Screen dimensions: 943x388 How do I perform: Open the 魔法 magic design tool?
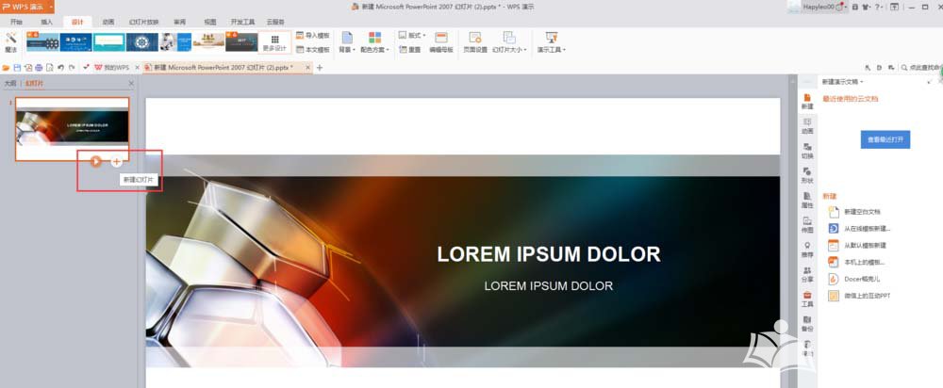click(10, 40)
